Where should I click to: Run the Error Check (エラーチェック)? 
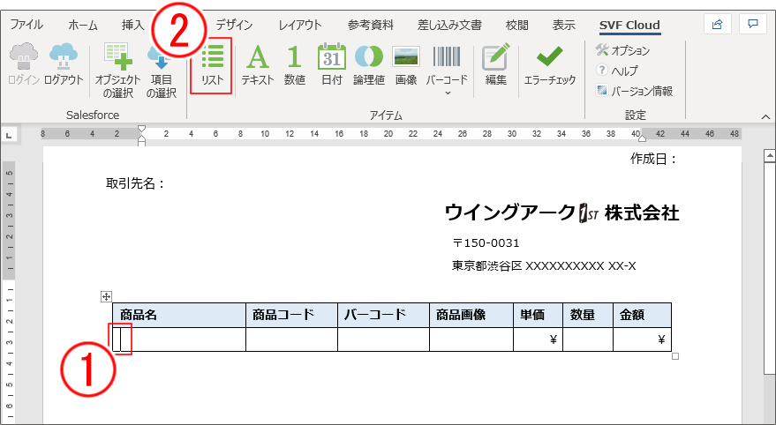pos(550,64)
